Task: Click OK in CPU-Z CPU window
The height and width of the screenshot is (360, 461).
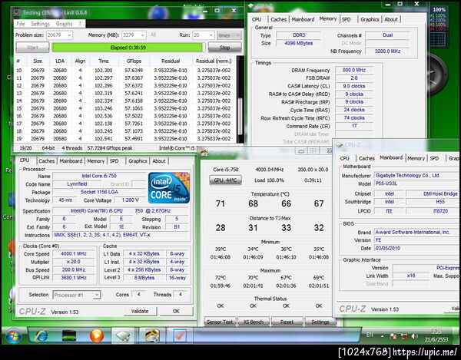Action: [176, 311]
